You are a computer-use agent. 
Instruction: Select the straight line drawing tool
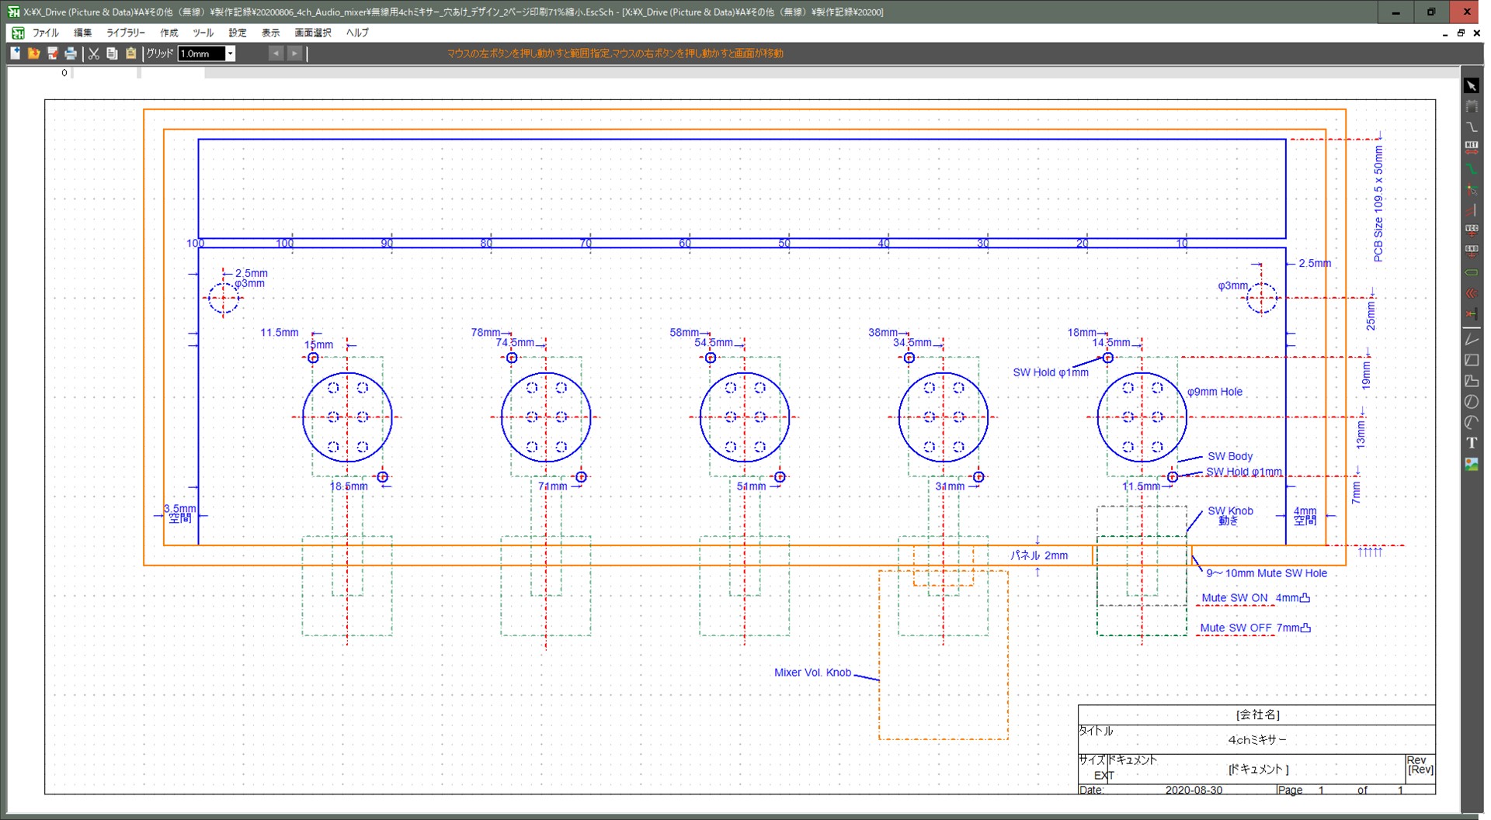[x=1472, y=339]
